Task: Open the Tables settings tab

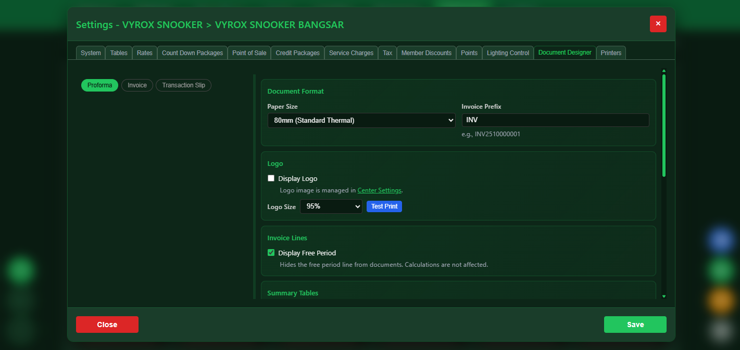Action: pyautogui.click(x=118, y=53)
